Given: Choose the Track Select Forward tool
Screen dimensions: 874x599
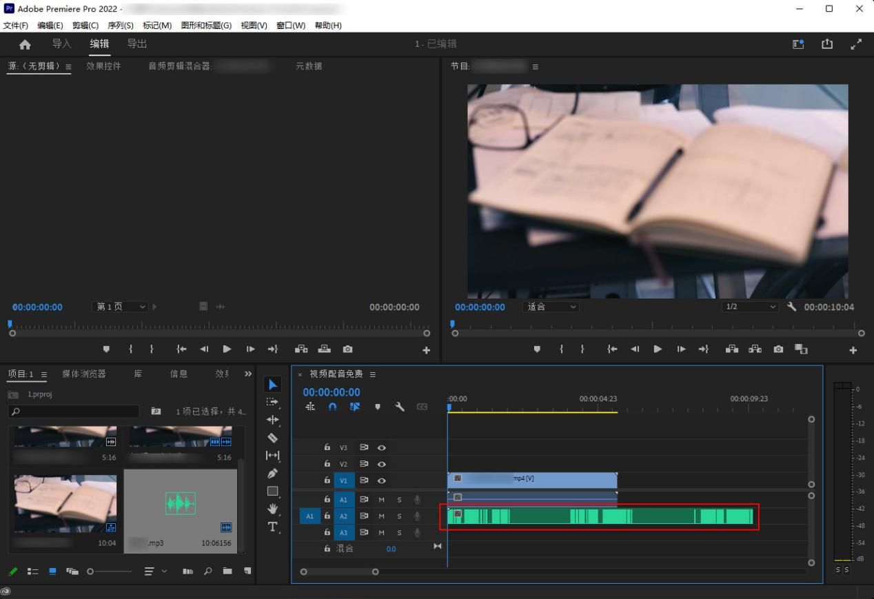Looking at the screenshot, I should (x=272, y=403).
